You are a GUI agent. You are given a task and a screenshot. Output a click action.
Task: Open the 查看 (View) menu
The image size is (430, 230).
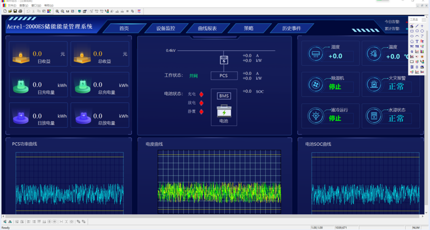24,5
